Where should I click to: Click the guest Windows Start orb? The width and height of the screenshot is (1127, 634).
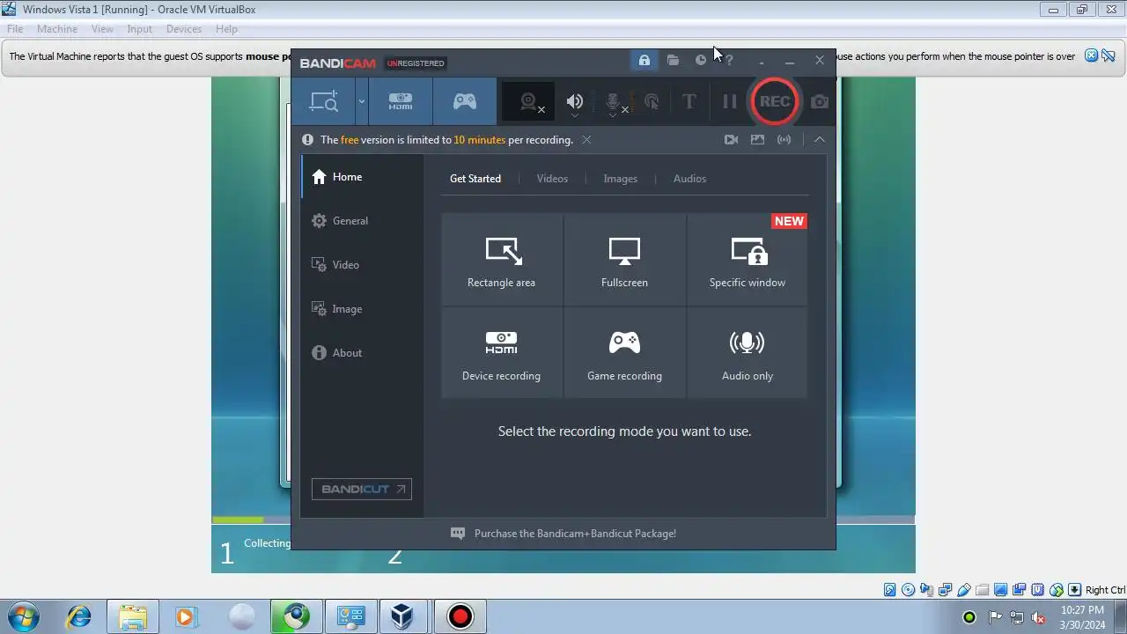click(x=24, y=616)
